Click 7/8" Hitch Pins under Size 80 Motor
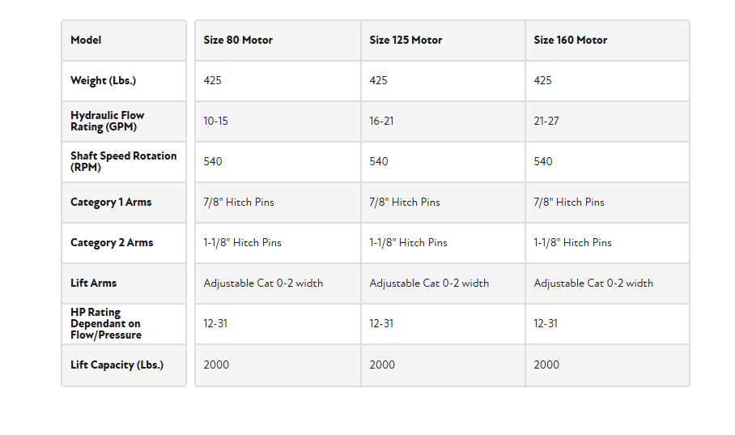The image size is (735, 435). (x=239, y=203)
